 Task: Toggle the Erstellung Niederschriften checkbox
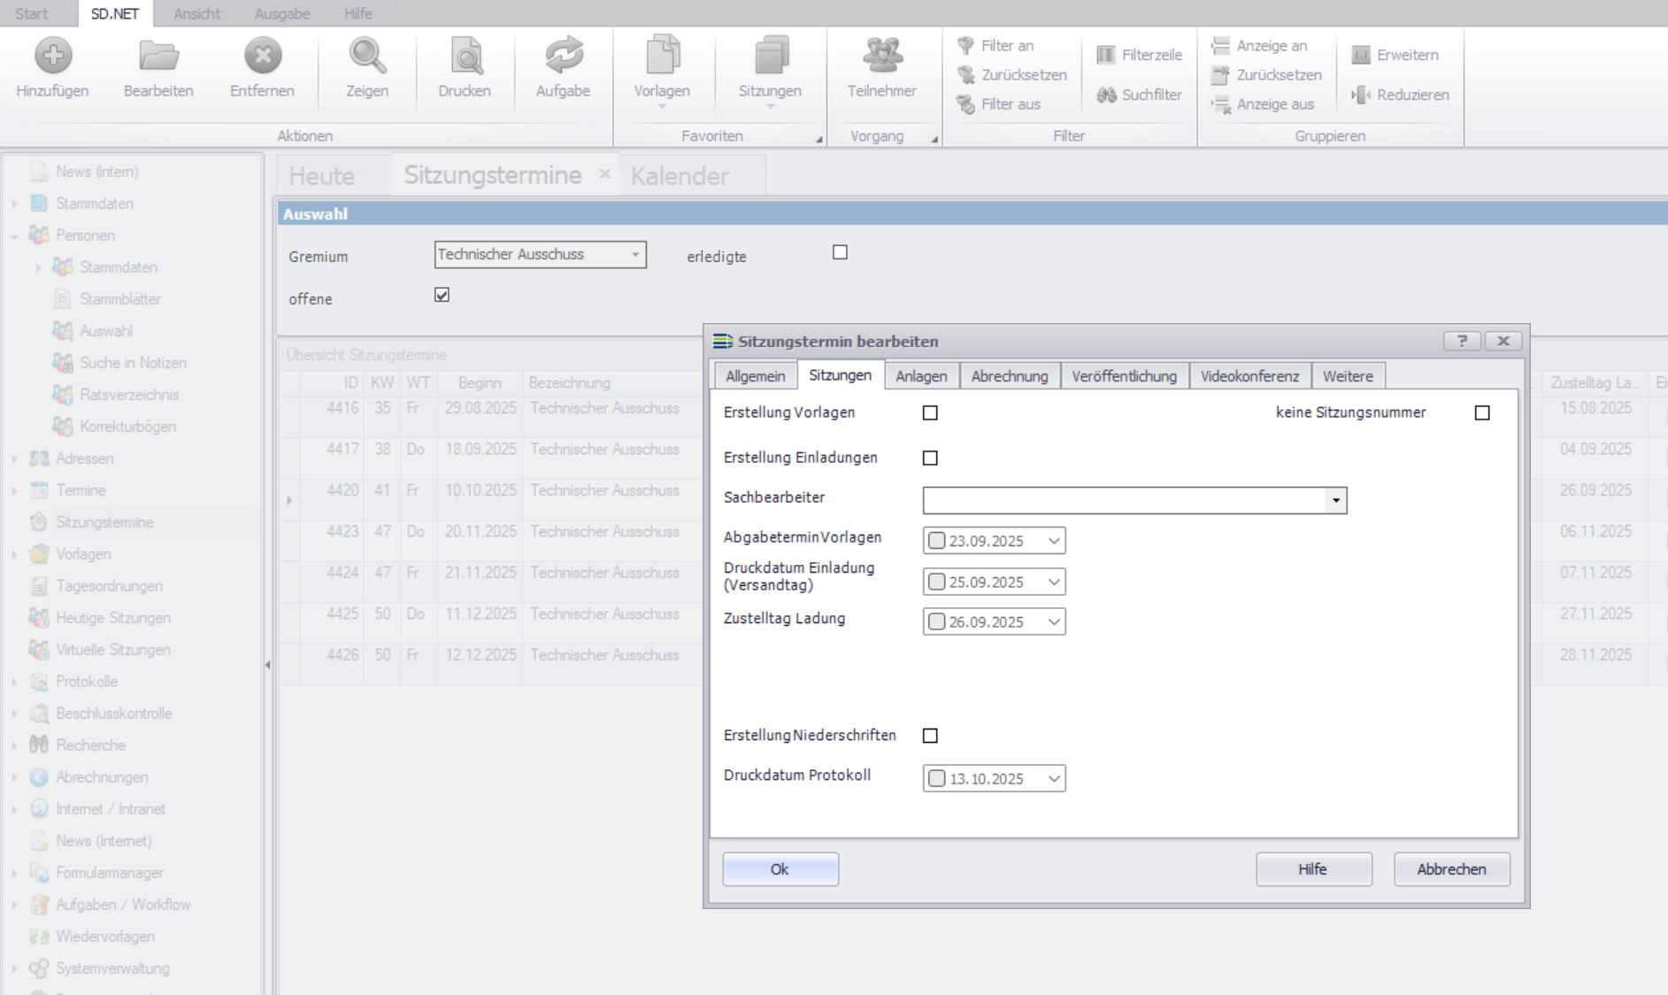click(930, 736)
